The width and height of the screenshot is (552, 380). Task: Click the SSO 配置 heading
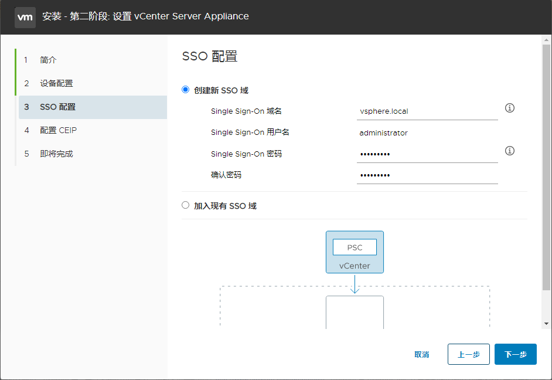(x=210, y=56)
